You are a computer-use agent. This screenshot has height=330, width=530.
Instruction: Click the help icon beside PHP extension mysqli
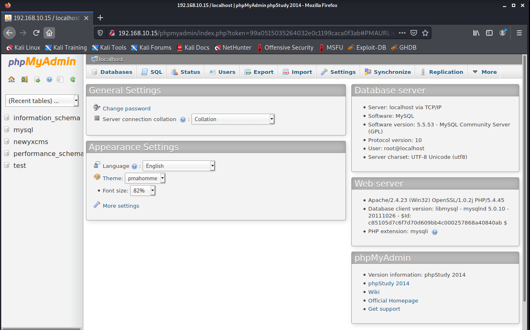click(x=435, y=232)
